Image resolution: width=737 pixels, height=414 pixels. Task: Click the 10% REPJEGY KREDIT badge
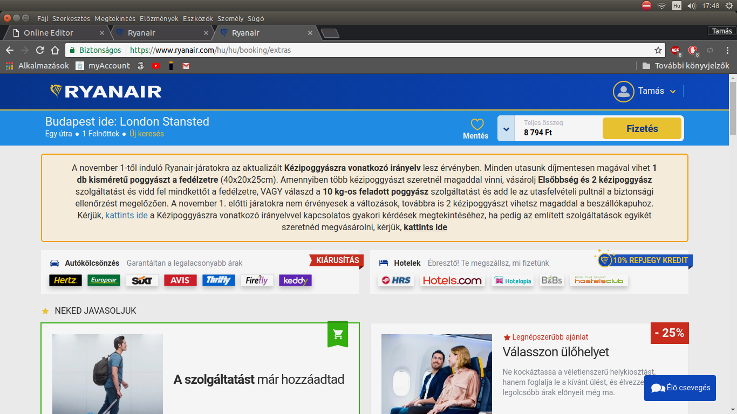[644, 260]
